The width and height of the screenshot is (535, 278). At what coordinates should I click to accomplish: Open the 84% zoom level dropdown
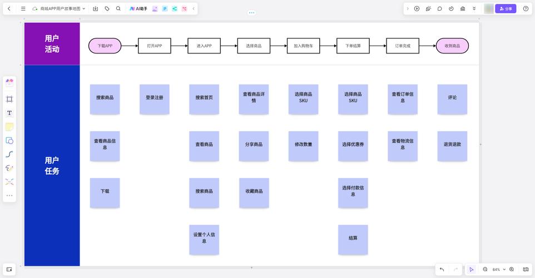coord(499,270)
